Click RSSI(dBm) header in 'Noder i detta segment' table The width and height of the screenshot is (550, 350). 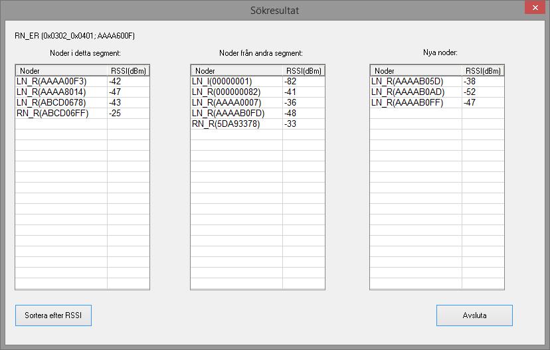[x=128, y=71]
